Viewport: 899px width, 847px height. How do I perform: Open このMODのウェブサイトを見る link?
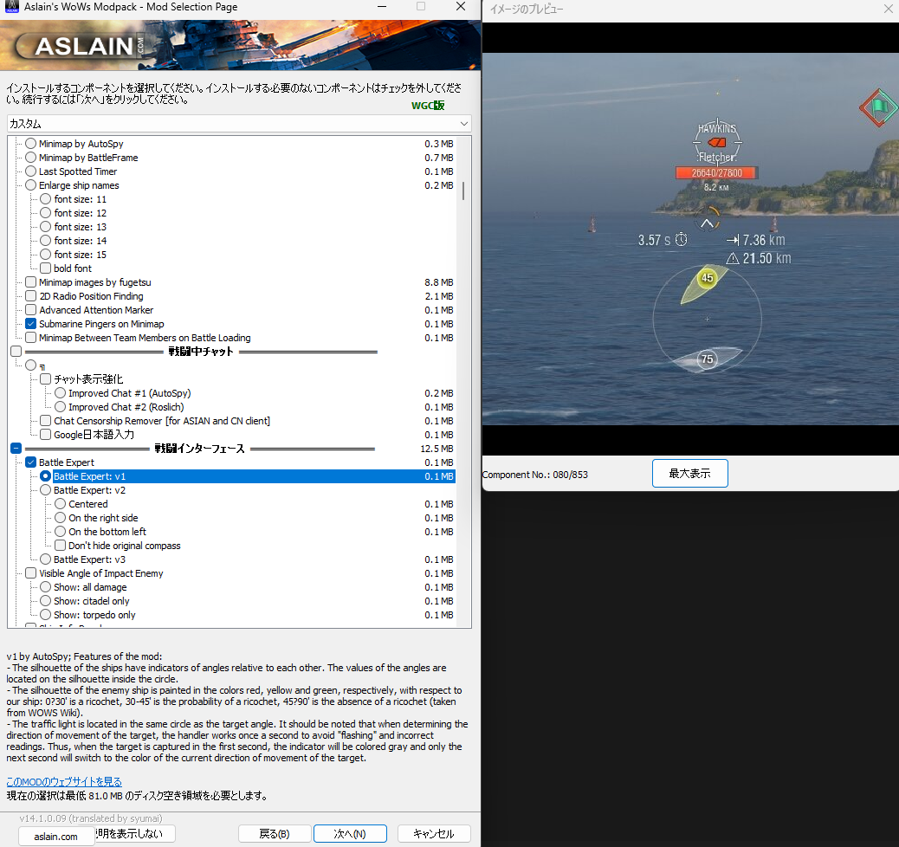point(64,781)
